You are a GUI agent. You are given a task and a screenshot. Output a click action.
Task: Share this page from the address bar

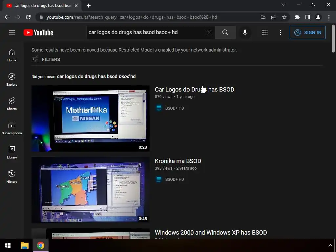[x=273, y=17]
